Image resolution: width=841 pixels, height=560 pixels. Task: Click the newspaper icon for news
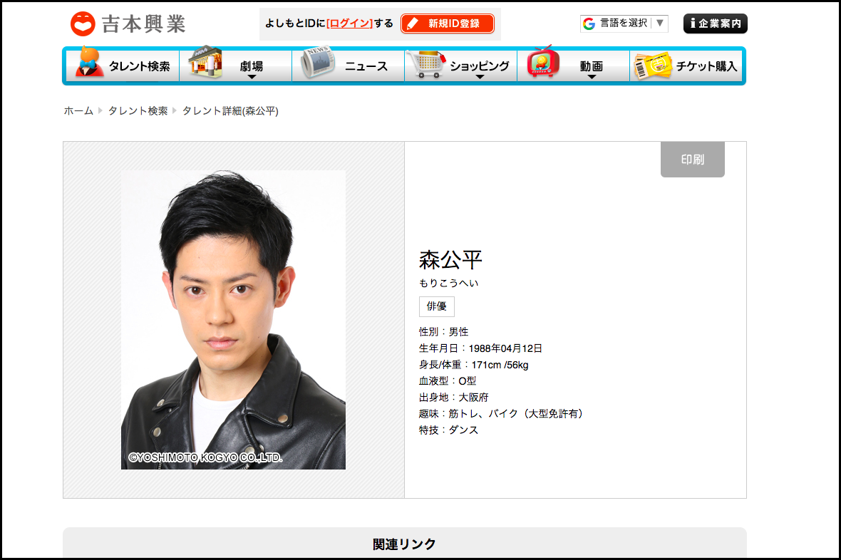pyautogui.click(x=319, y=63)
